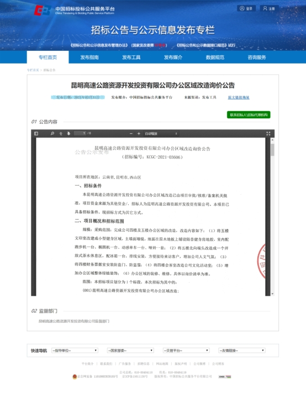The height and width of the screenshot is (402, 306).
Task: Click the platform logo in header
Action: [43, 11]
